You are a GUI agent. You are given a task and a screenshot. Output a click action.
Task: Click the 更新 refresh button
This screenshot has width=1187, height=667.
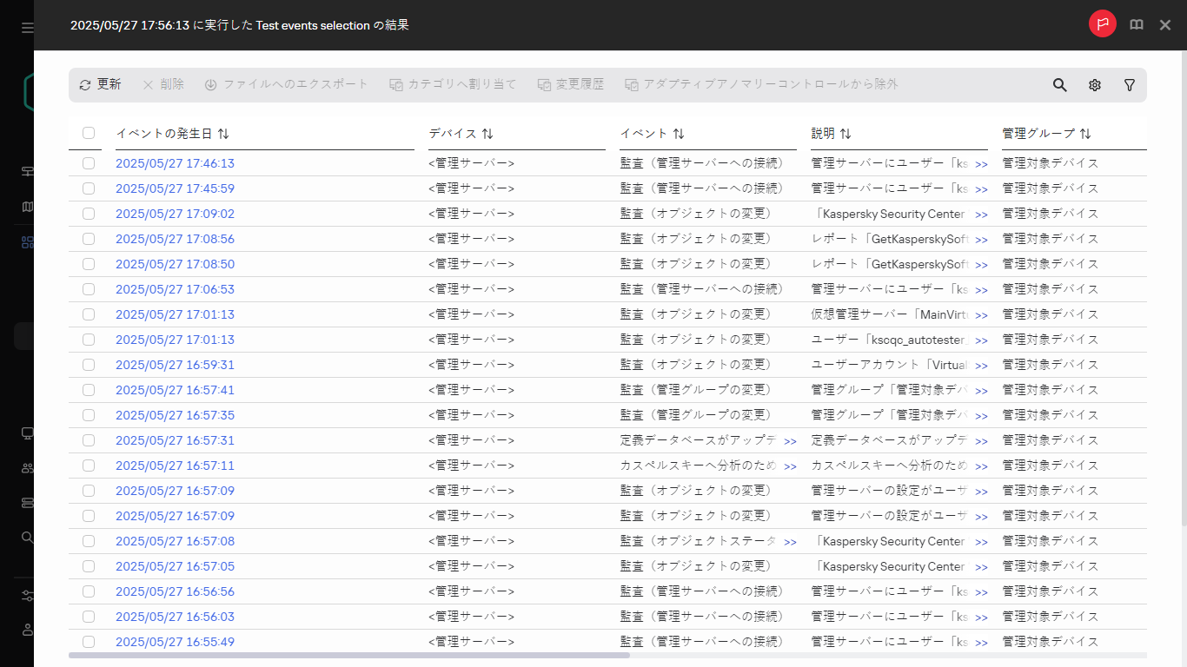100,84
